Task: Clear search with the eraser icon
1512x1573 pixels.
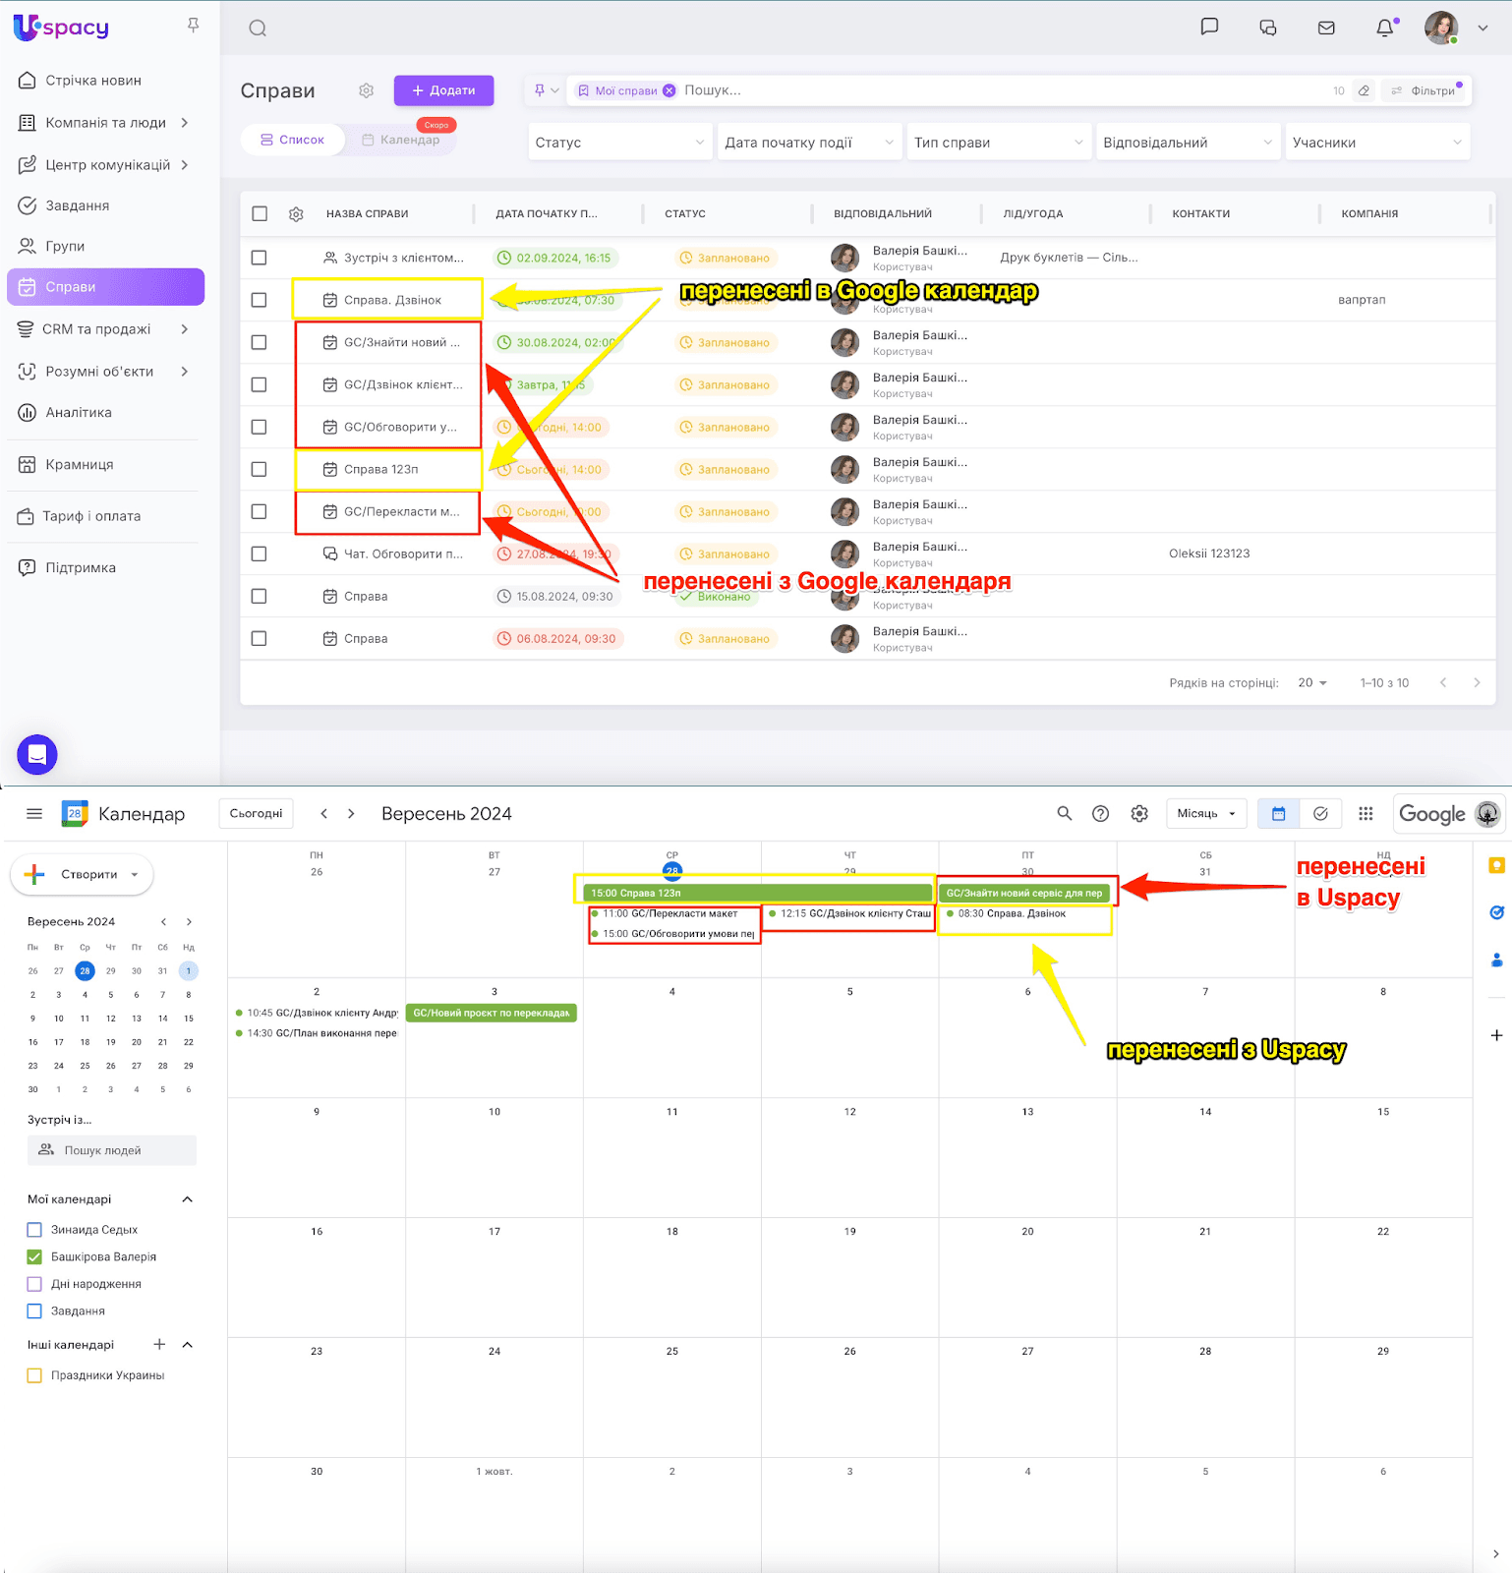Action: (x=1364, y=90)
